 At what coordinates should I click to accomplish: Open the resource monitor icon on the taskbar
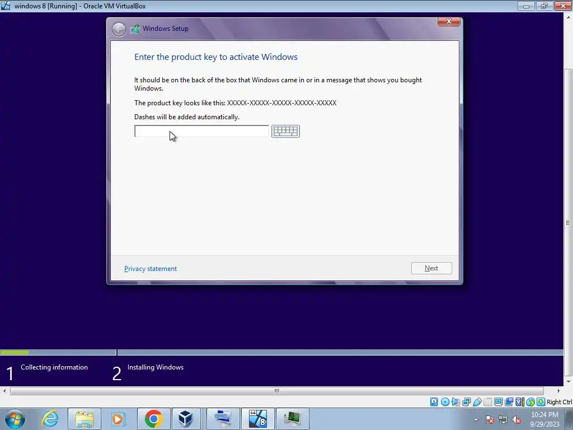click(292, 419)
